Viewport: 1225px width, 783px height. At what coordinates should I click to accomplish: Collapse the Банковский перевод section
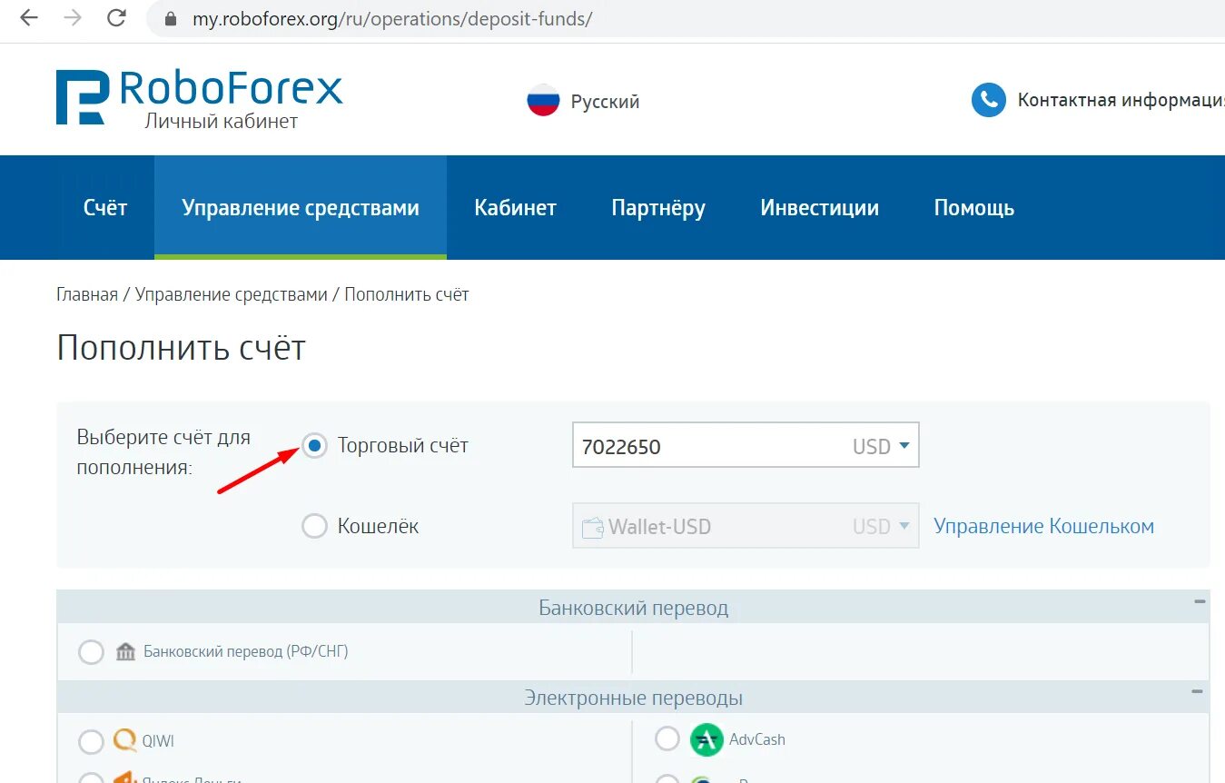tap(1200, 601)
